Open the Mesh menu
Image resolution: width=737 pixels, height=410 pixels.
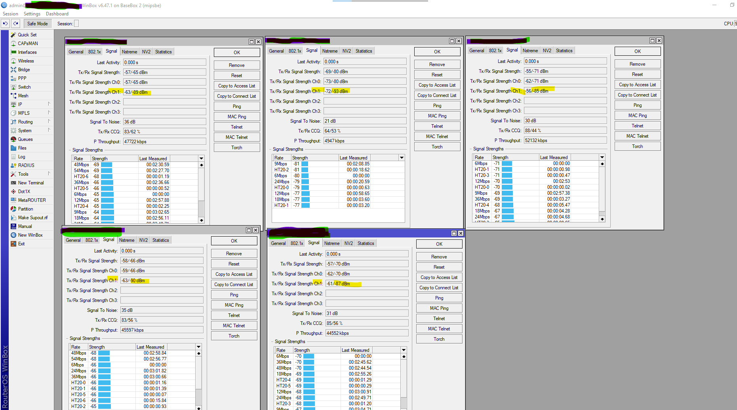click(x=23, y=96)
